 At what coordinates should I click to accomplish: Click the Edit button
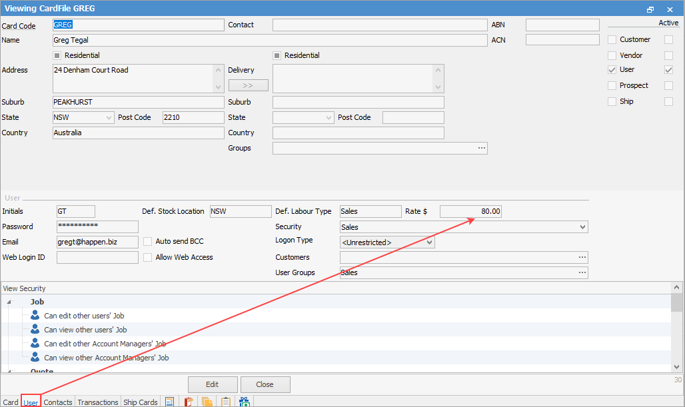click(213, 384)
